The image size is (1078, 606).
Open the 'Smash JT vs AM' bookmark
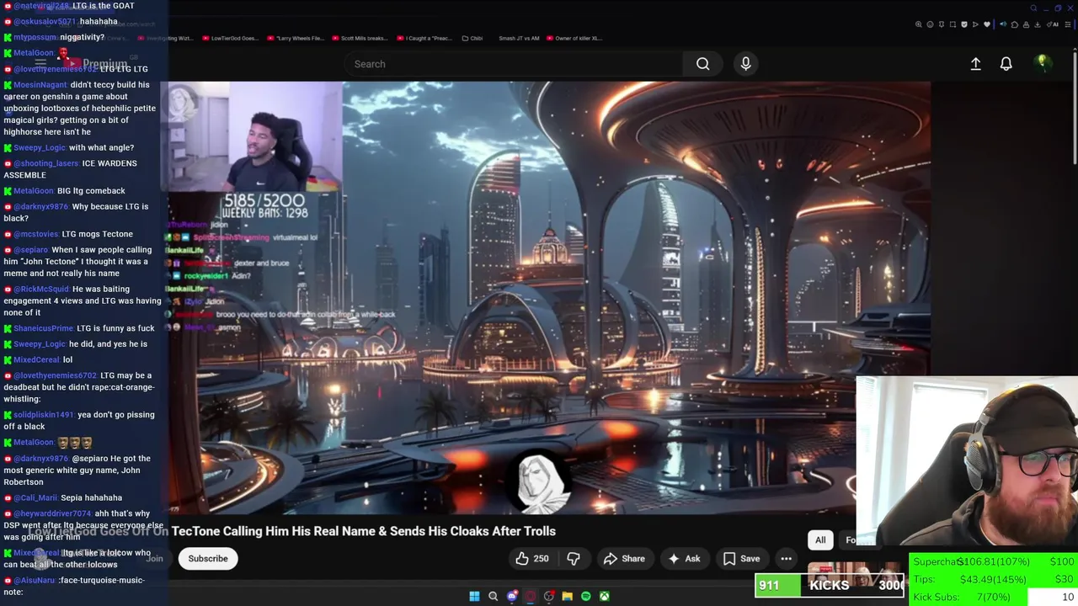tap(519, 38)
